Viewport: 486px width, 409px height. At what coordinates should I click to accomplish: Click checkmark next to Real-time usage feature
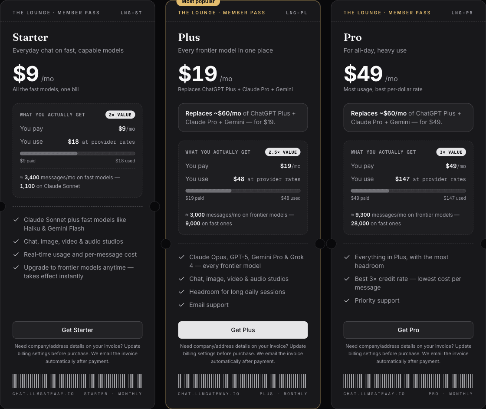pyautogui.click(x=16, y=254)
